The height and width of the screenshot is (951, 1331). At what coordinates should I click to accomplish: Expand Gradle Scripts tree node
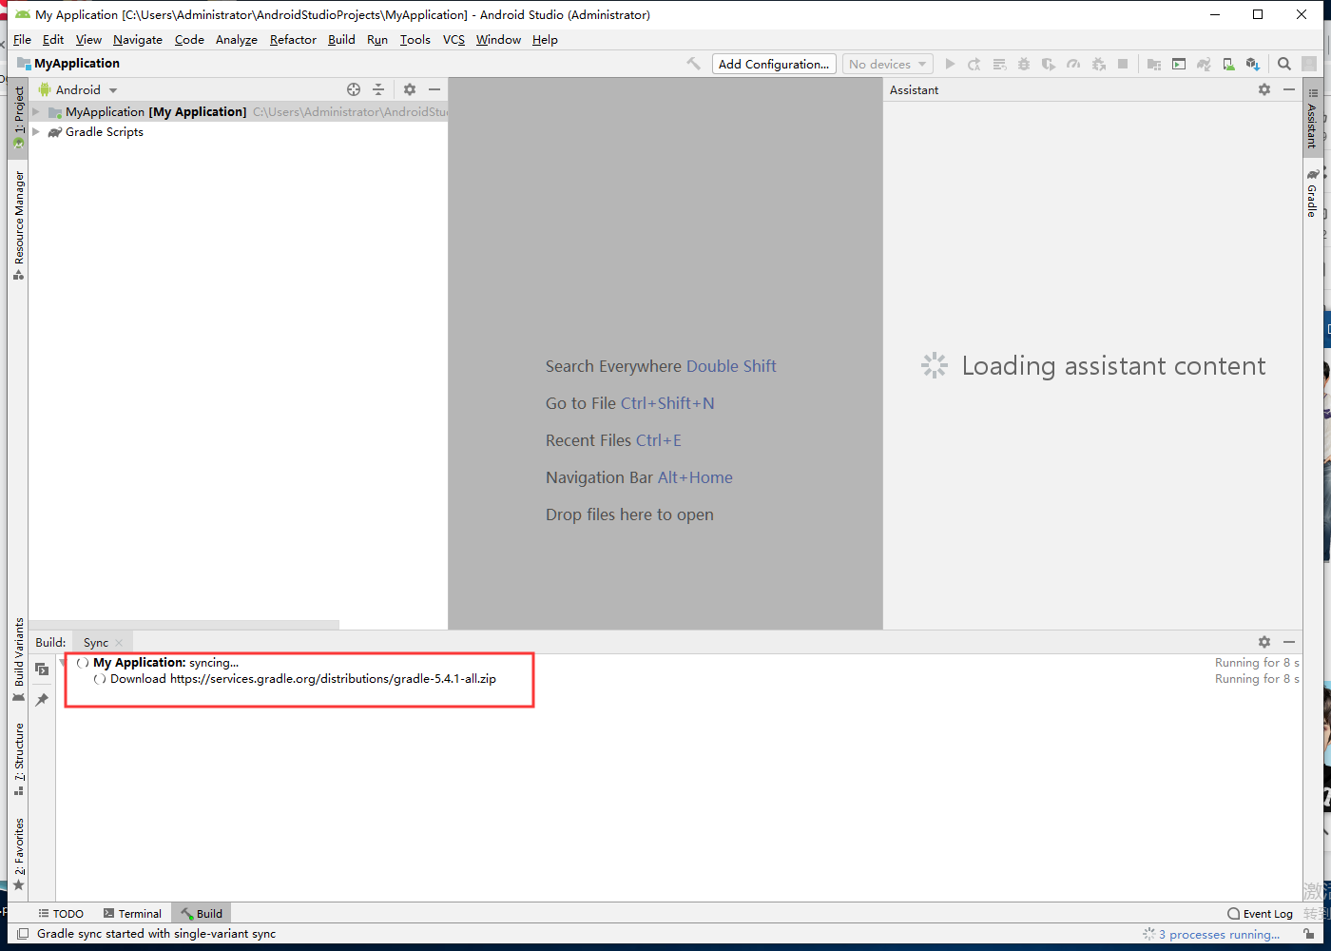[36, 132]
